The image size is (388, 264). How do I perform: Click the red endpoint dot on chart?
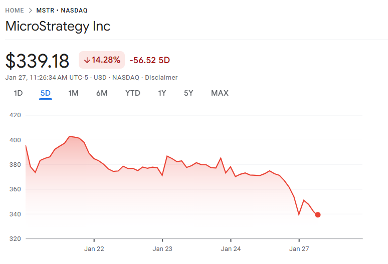318,215
